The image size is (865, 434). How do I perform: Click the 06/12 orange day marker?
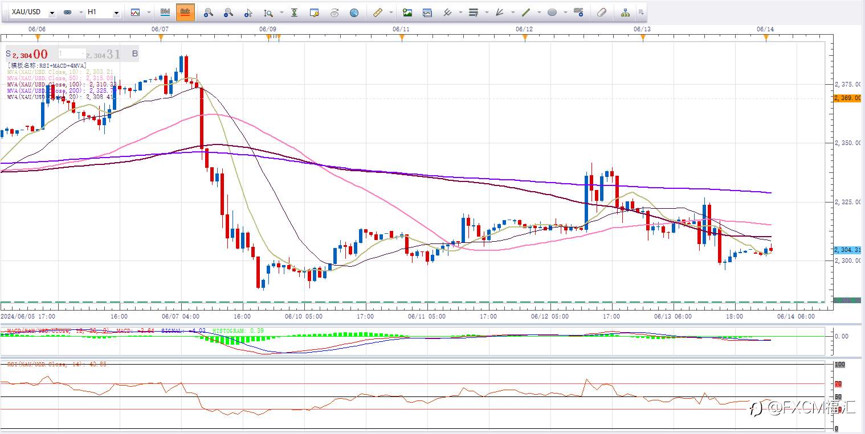[525, 38]
